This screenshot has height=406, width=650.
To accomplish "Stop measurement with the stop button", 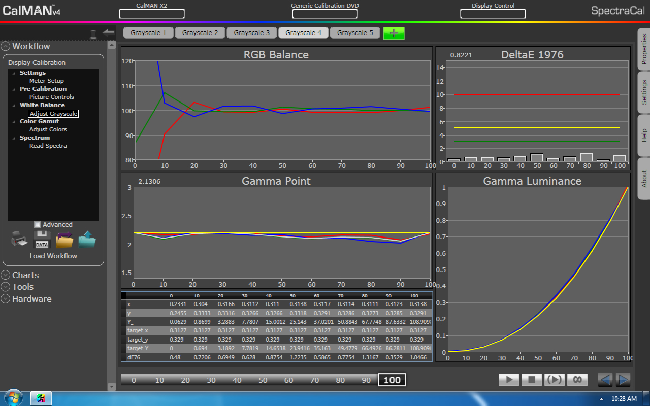I will (532, 379).
